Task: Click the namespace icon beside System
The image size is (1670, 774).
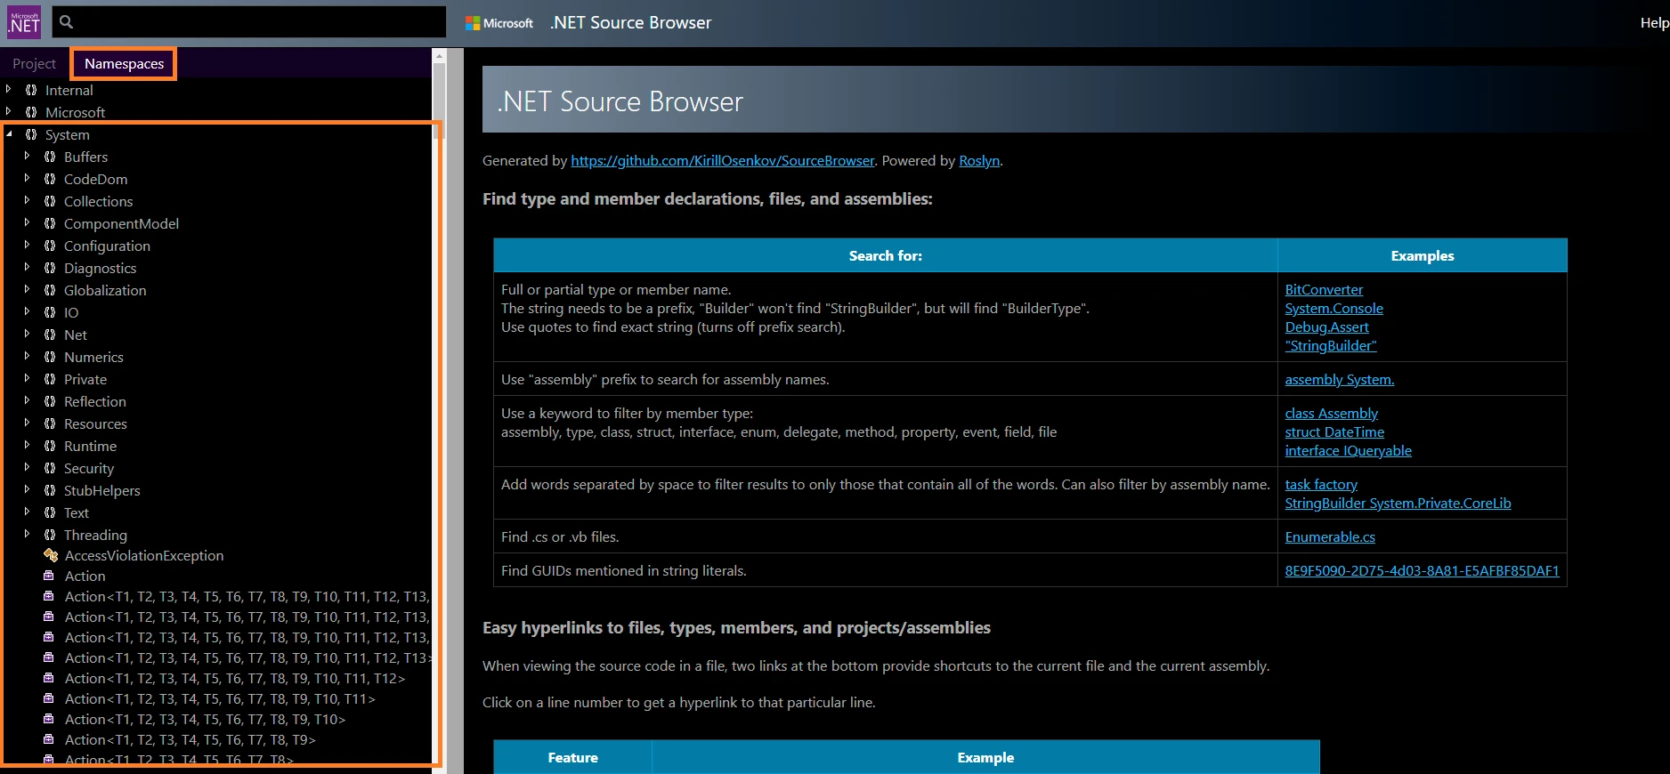Action: 31,134
